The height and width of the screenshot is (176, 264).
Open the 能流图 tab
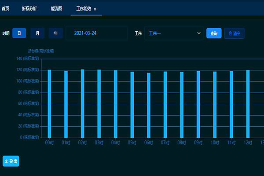[56, 8]
